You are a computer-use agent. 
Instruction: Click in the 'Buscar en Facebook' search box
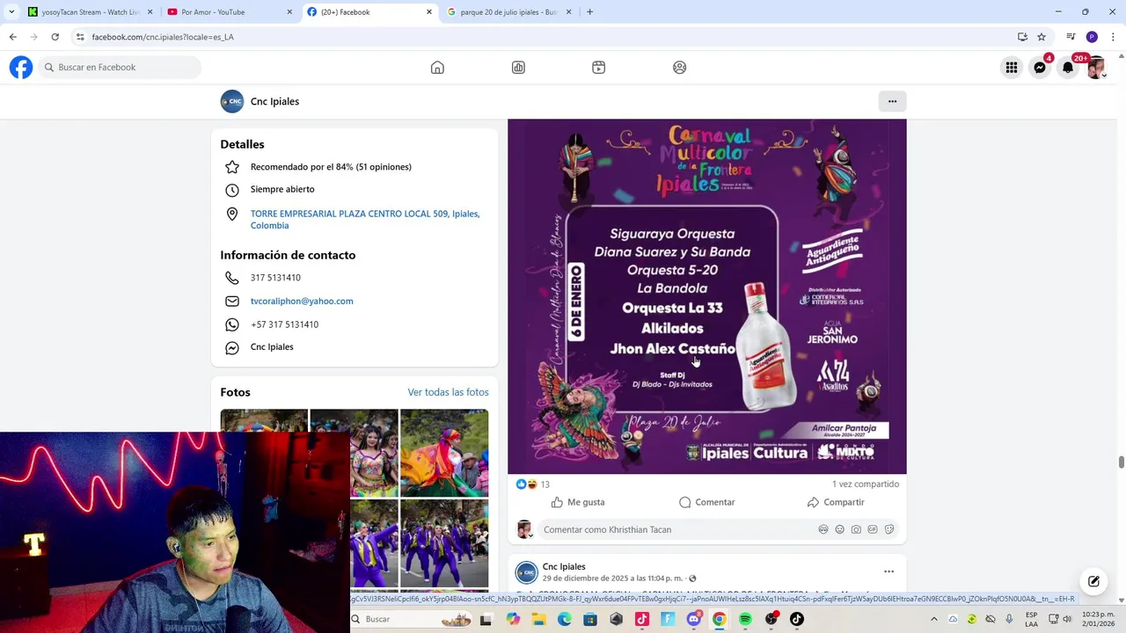[119, 68]
